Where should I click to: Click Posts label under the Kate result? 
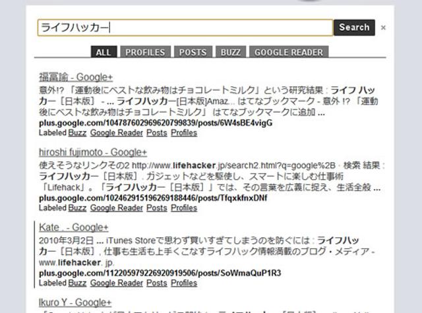(157, 283)
